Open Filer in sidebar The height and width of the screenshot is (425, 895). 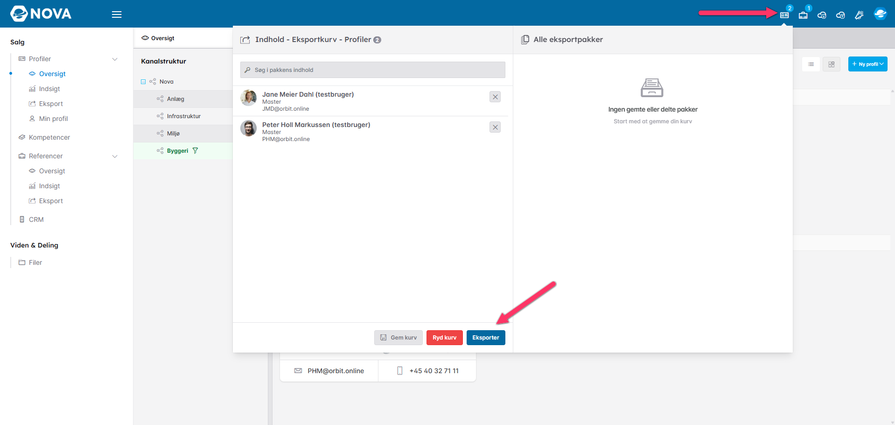(x=35, y=262)
